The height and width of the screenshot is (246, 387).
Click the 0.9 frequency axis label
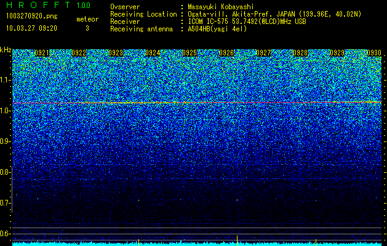point(5,141)
